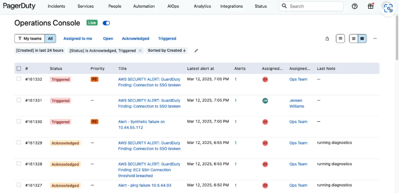Open the column layout settings icon
This screenshot has height=193, width=399.
[340, 39]
